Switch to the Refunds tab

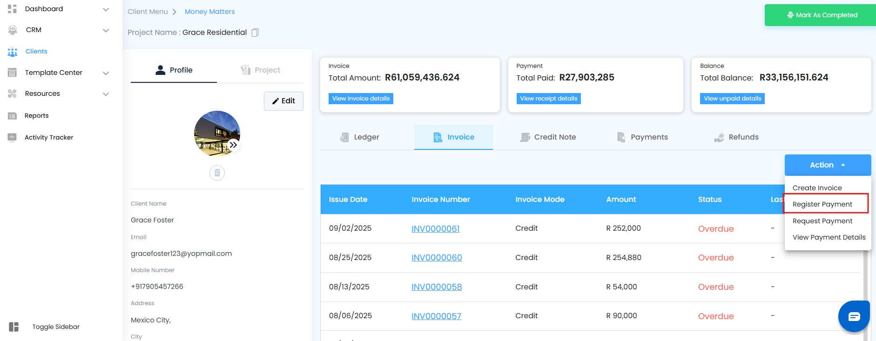click(736, 137)
